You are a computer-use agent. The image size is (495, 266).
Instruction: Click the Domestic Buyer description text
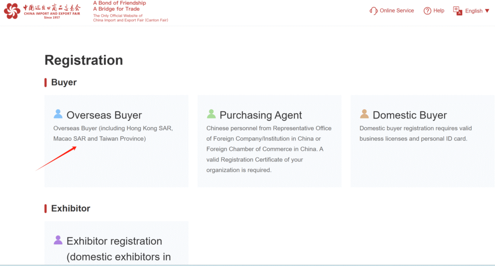pyautogui.click(x=416, y=133)
